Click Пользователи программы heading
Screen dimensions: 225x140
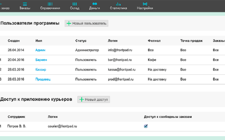click(30, 23)
